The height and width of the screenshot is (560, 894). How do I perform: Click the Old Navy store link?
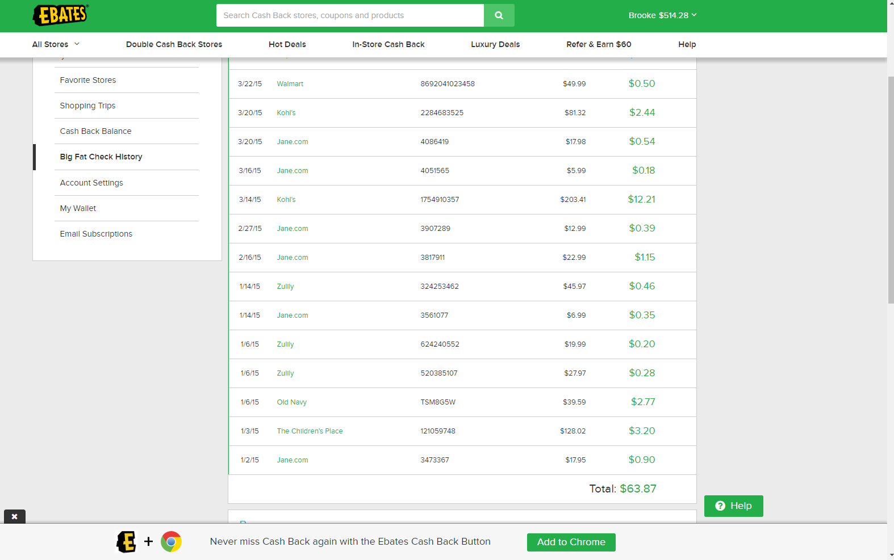pyautogui.click(x=291, y=402)
